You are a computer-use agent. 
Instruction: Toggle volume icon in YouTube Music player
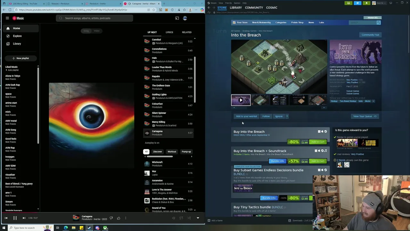pos(173,218)
